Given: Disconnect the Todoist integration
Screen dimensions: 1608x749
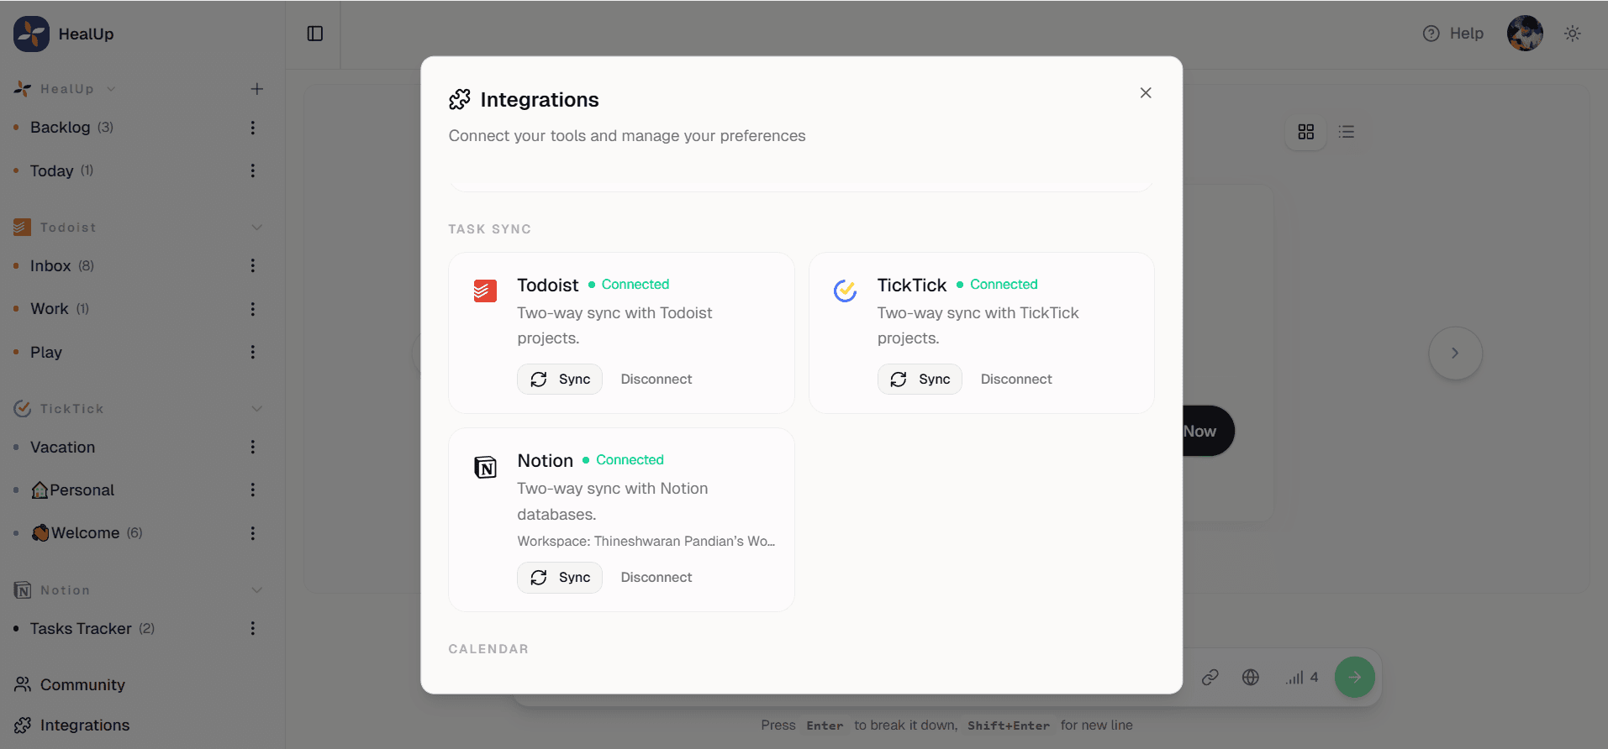Looking at the screenshot, I should pos(656,380).
